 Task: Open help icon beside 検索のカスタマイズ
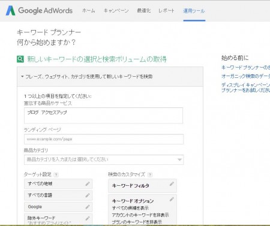(150, 175)
